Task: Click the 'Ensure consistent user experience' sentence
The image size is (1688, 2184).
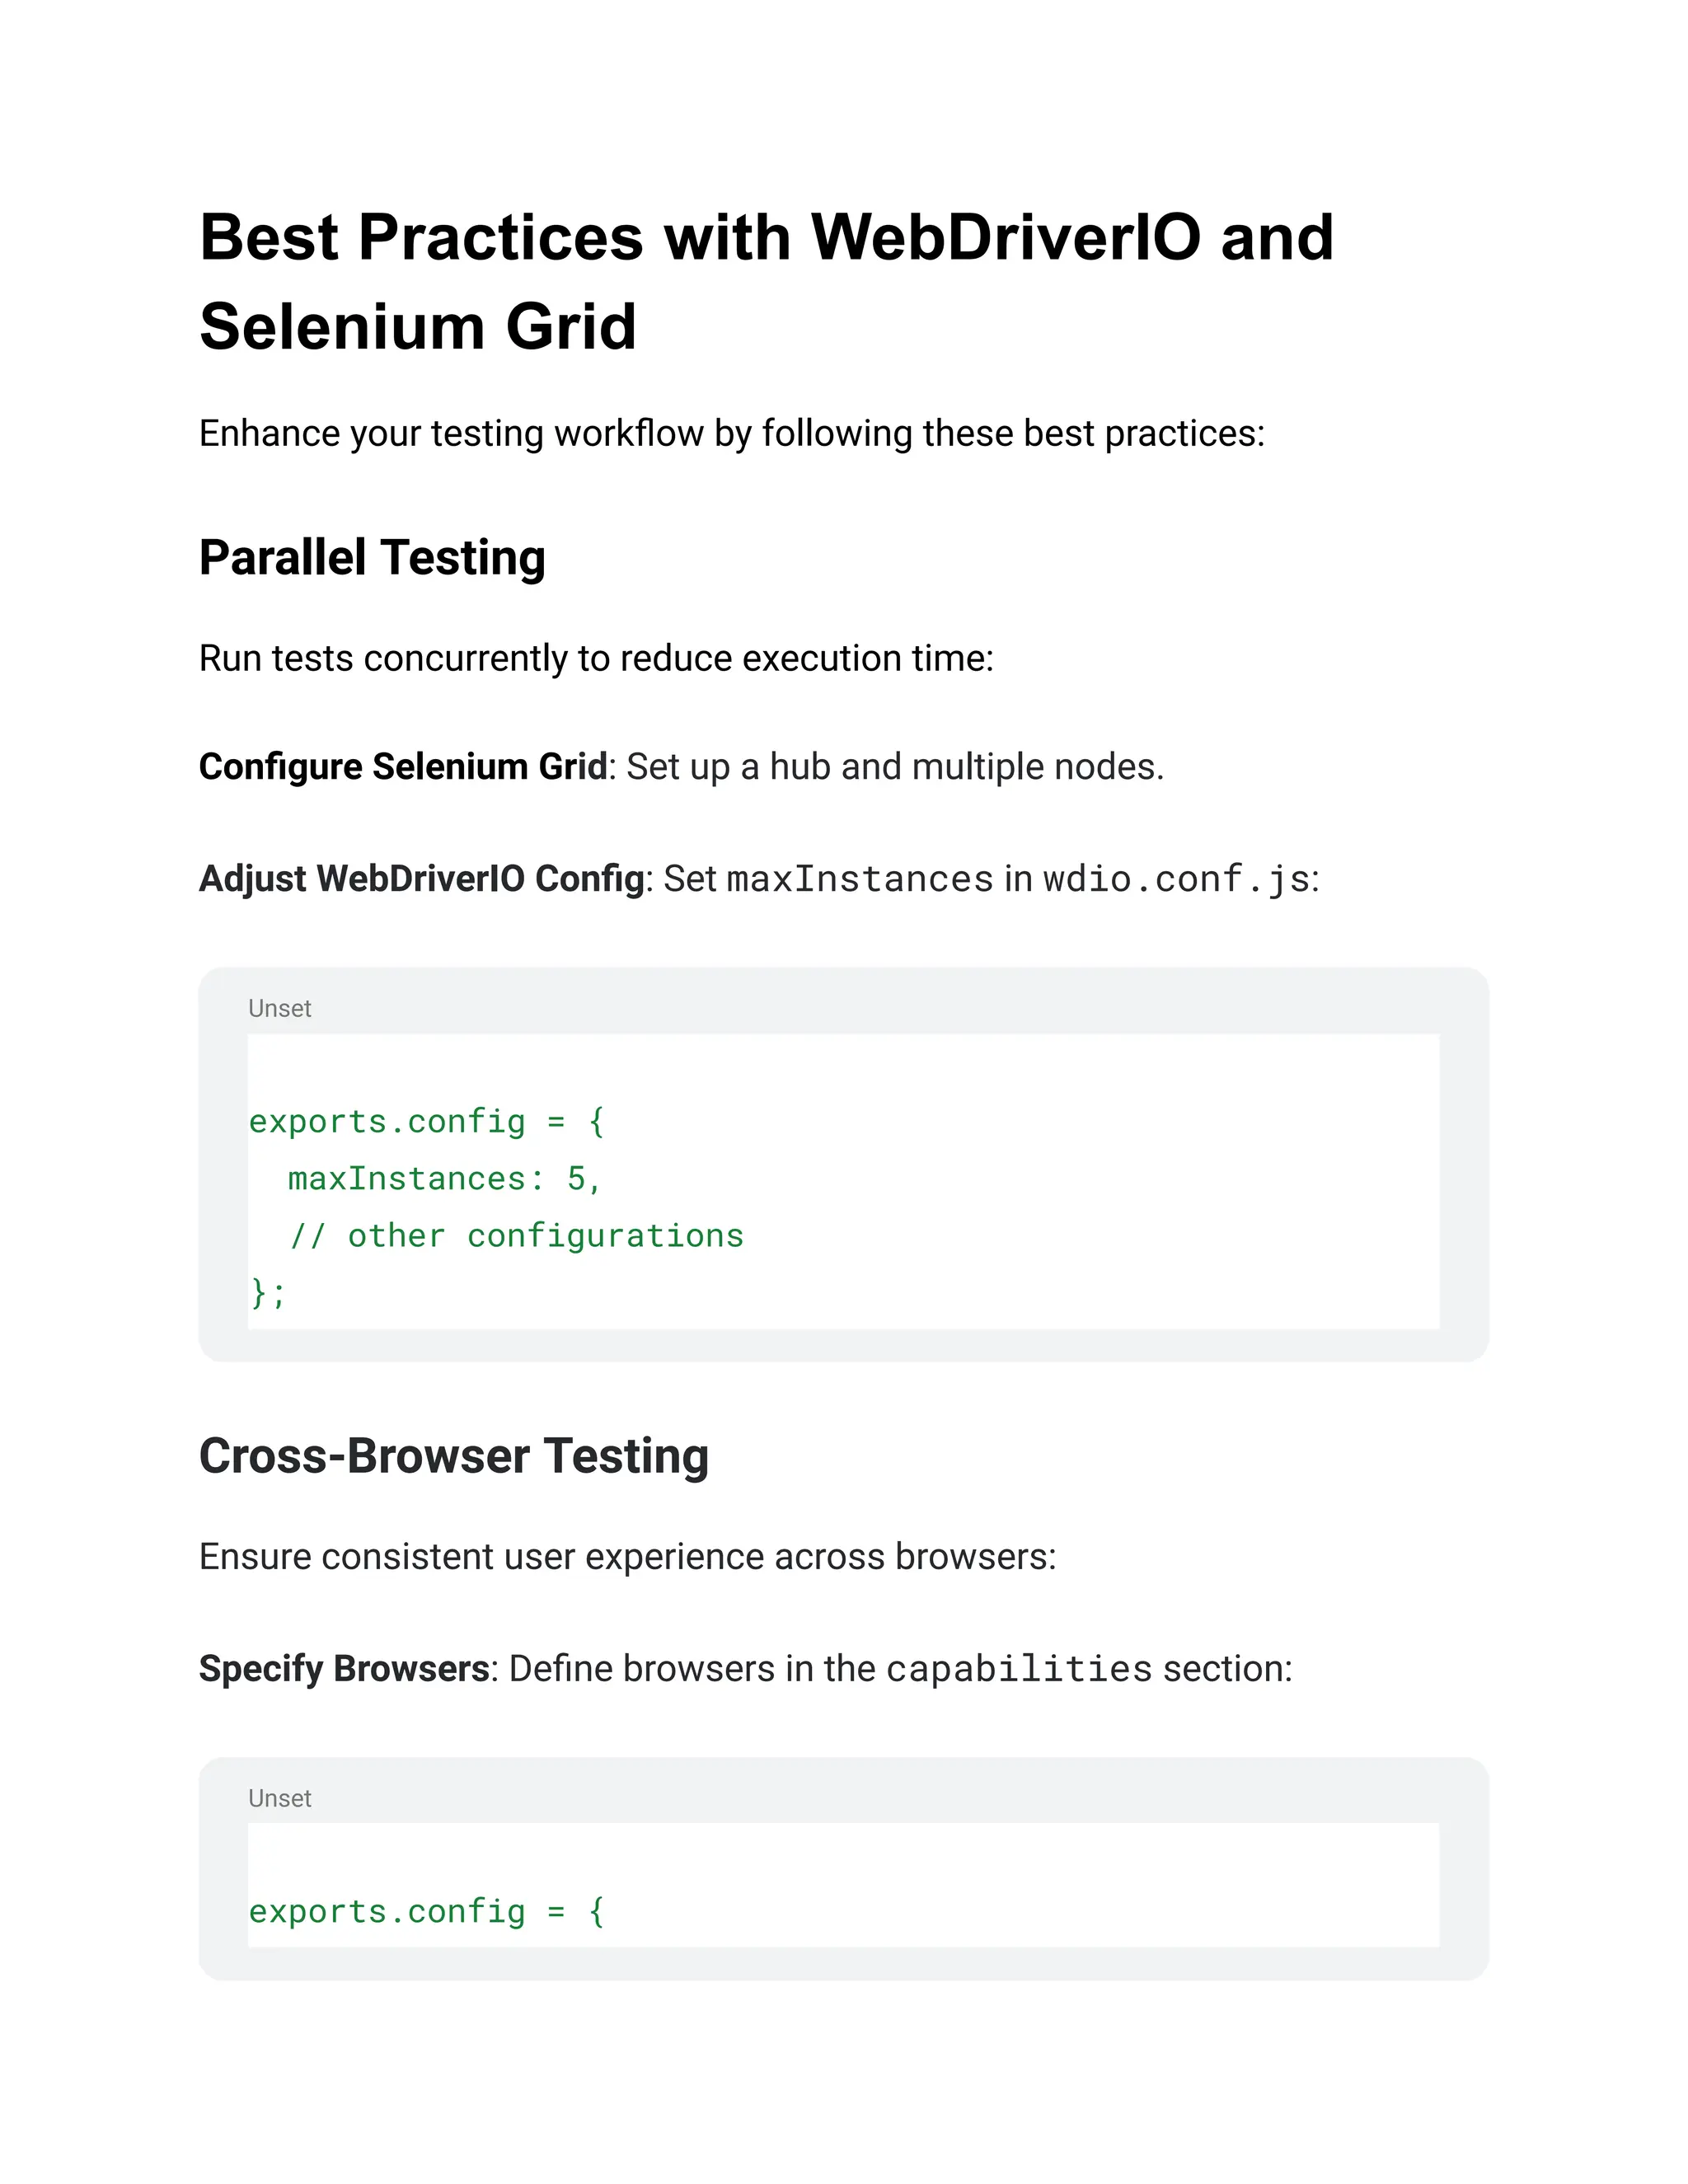Action: click(627, 1557)
